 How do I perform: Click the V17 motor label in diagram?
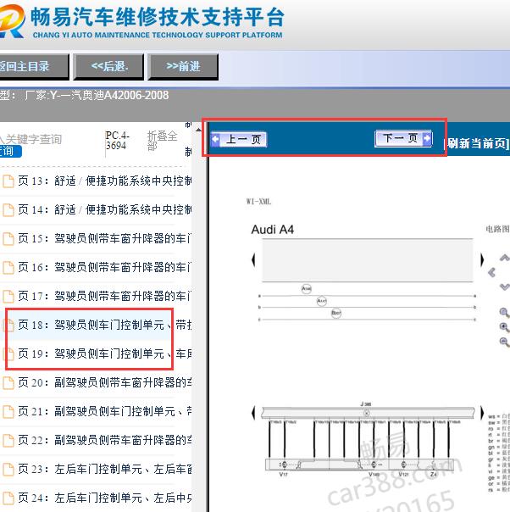click(x=283, y=474)
